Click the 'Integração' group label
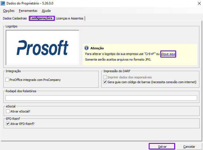Viewport: 203px width, 150px height. click(x=13, y=71)
